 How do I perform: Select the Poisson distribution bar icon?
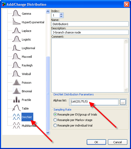pyautogui.click(x=17, y=82)
